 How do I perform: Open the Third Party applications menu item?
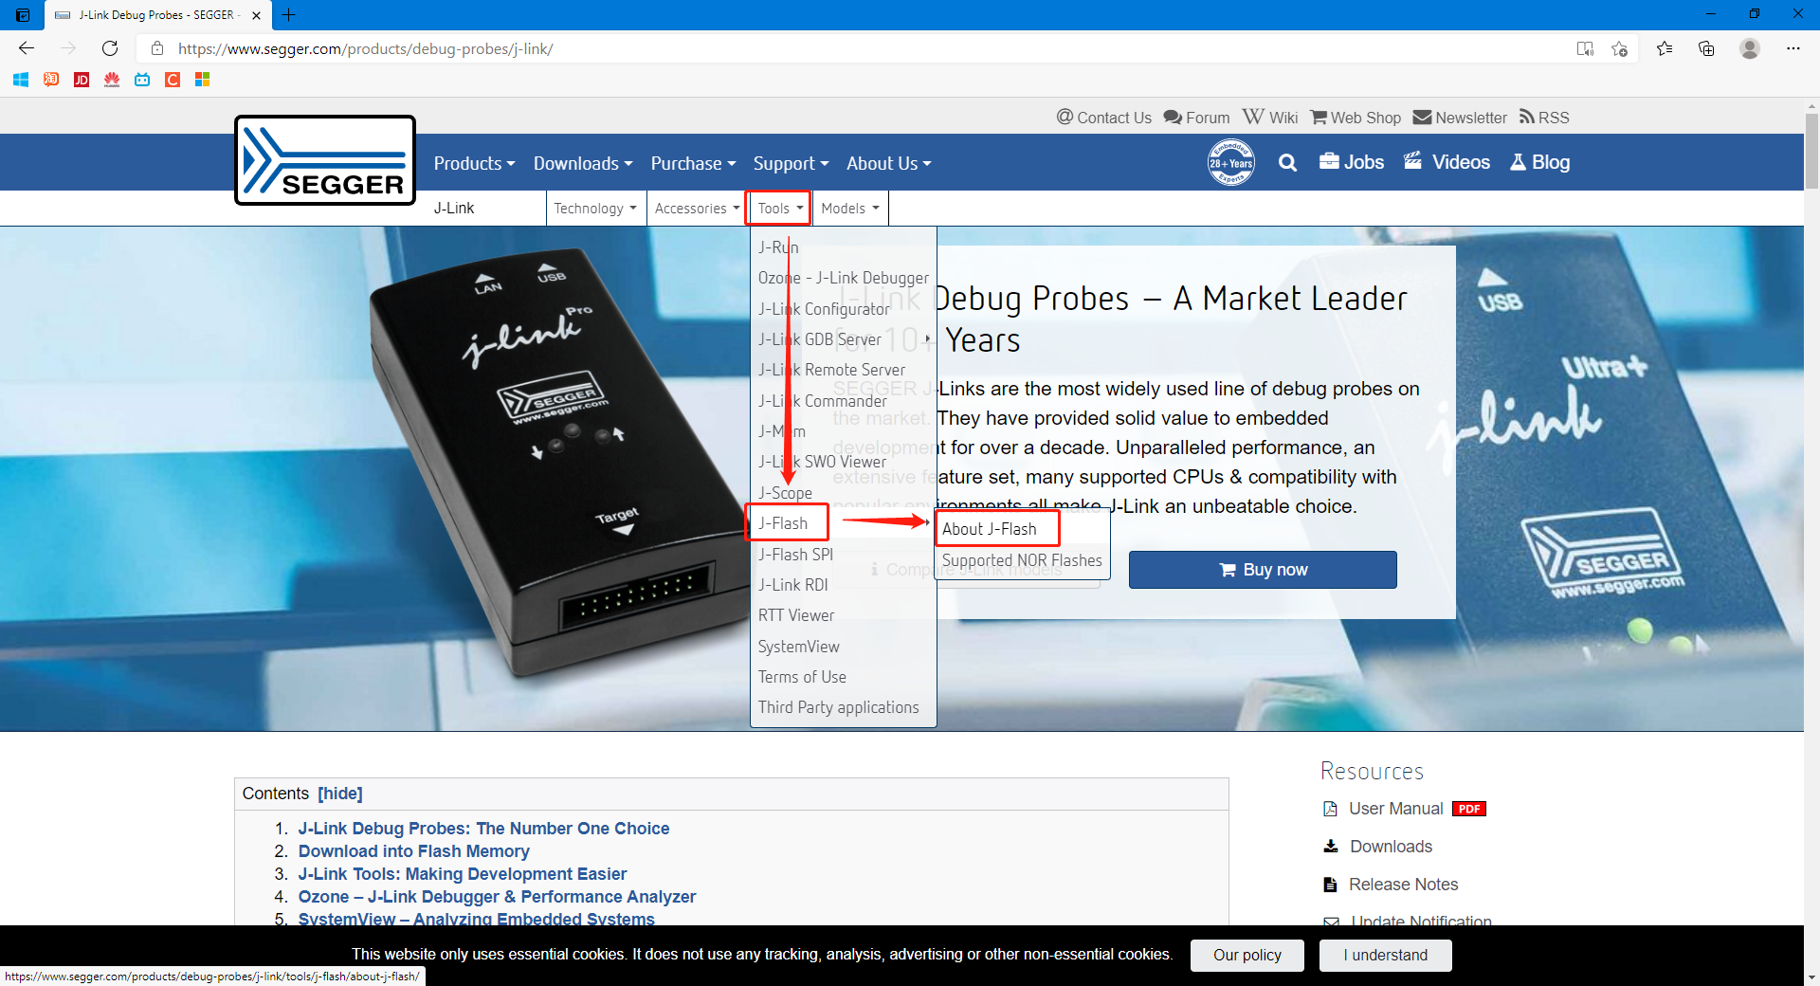(x=838, y=706)
